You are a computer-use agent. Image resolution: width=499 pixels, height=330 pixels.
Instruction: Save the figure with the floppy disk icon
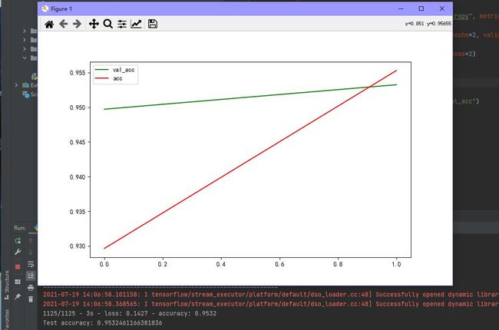(x=153, y=24)
